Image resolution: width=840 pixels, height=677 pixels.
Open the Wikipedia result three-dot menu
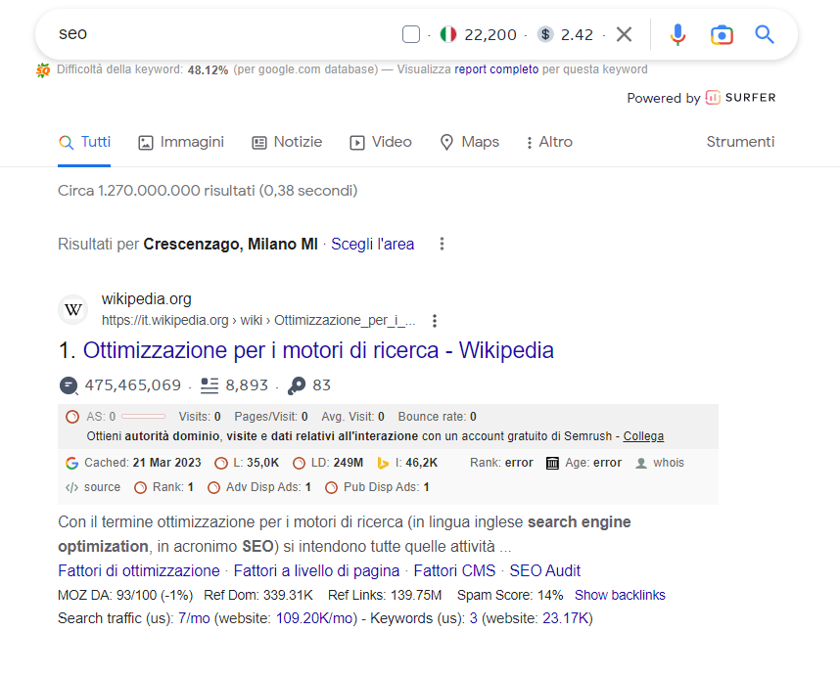(435, 321)
